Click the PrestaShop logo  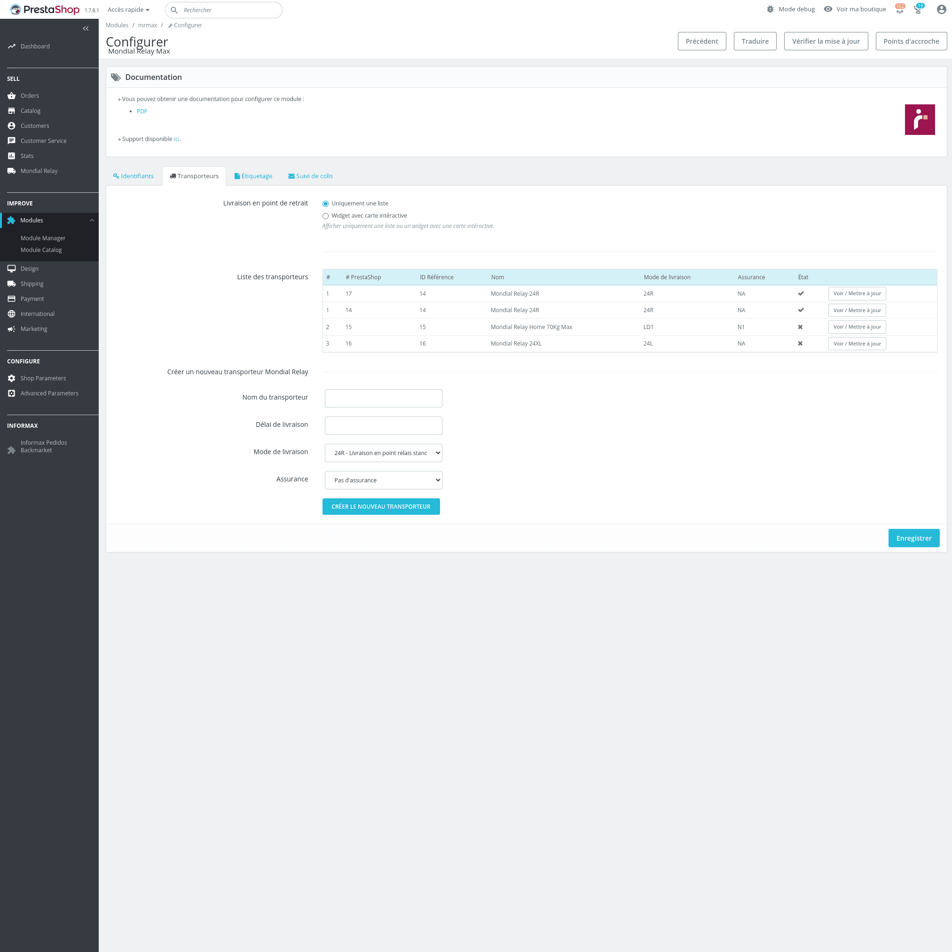(45, 9)
